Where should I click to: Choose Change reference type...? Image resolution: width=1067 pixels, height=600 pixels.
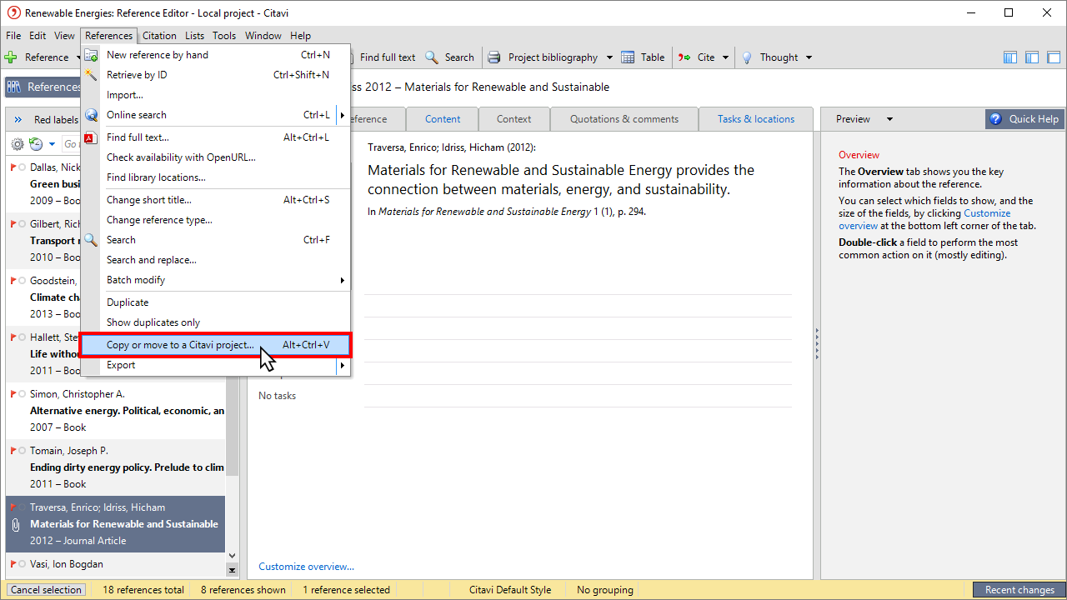[x=215, y=220]
